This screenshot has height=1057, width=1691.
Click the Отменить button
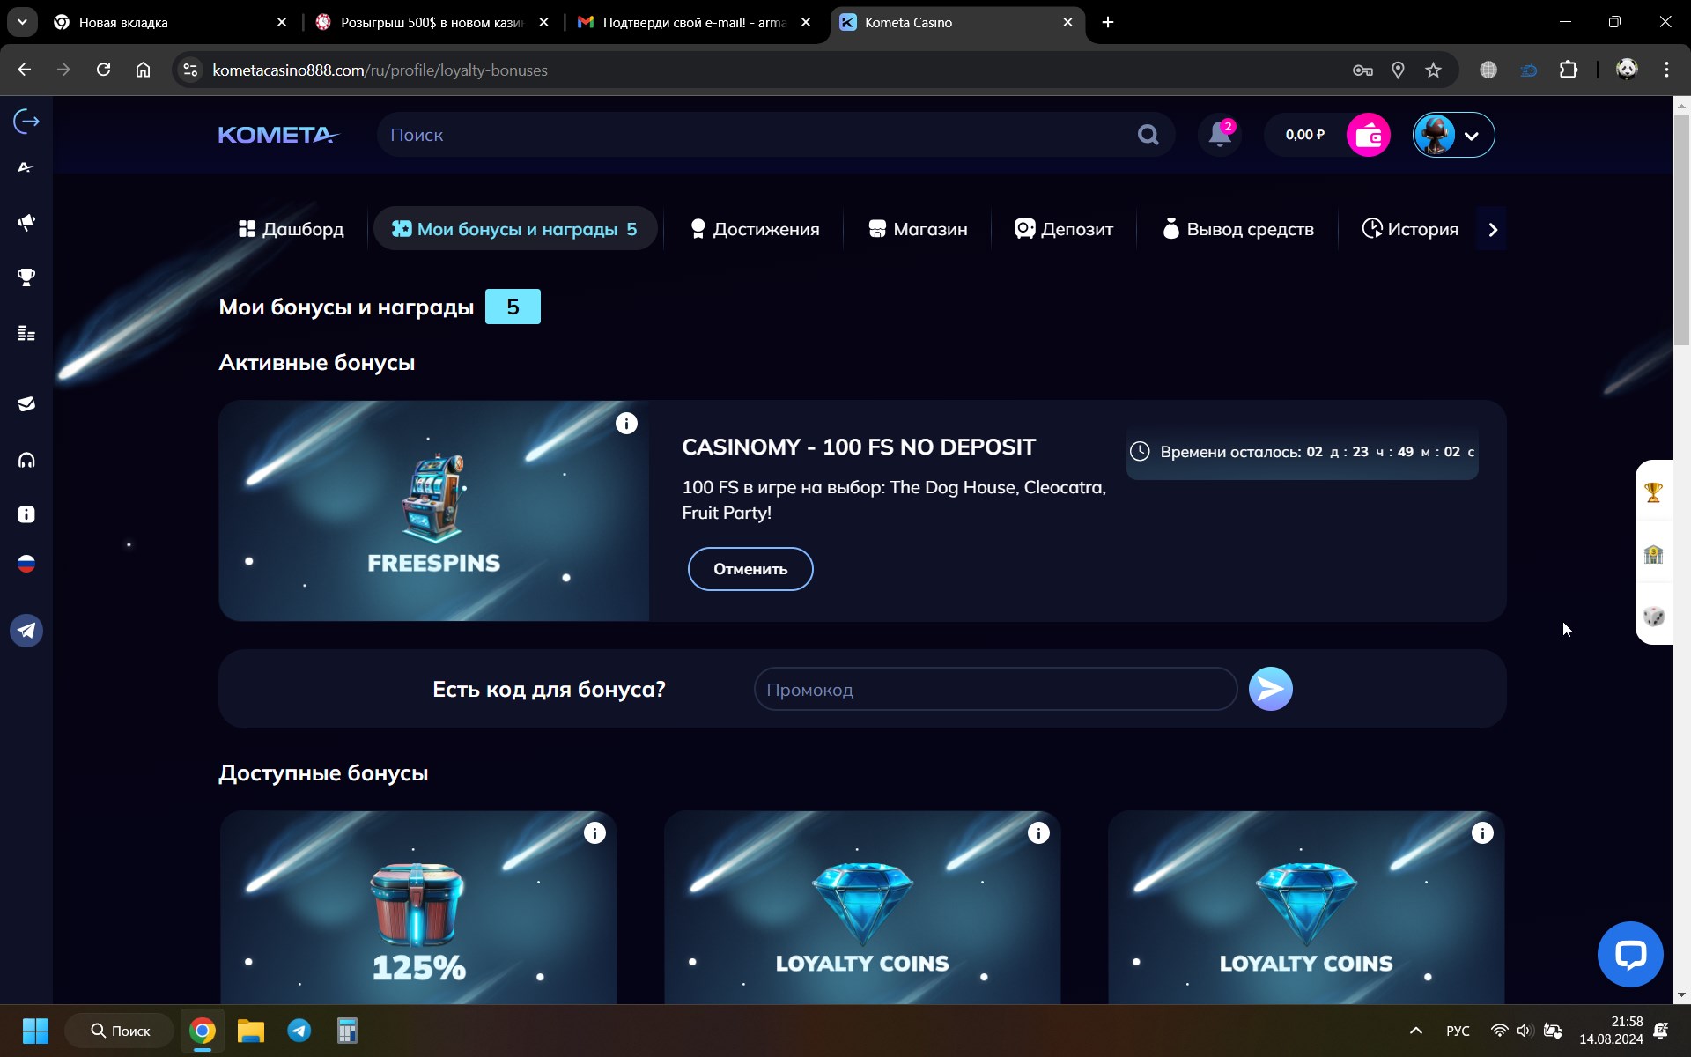[x=750, y=569]
